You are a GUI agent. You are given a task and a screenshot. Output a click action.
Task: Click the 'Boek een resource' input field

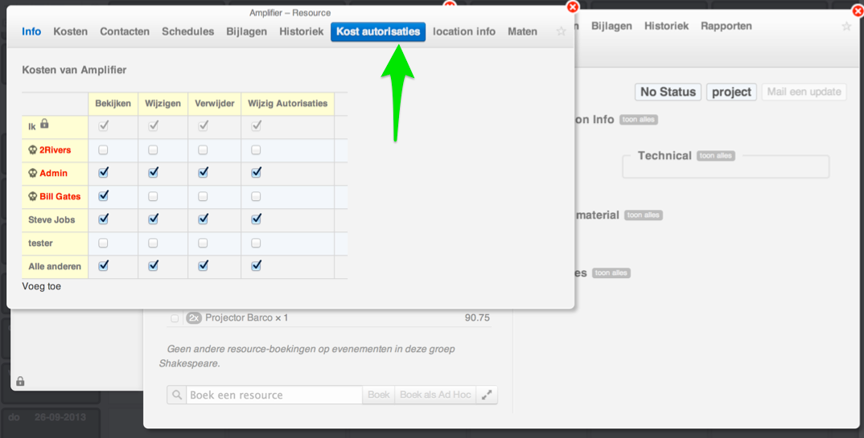(x=274, y=395)
